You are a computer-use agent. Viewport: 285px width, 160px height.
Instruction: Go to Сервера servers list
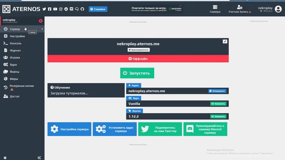coord(215,9)
